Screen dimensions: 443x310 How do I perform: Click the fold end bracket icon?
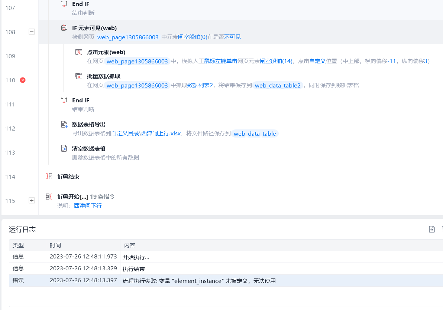(49, 177)
